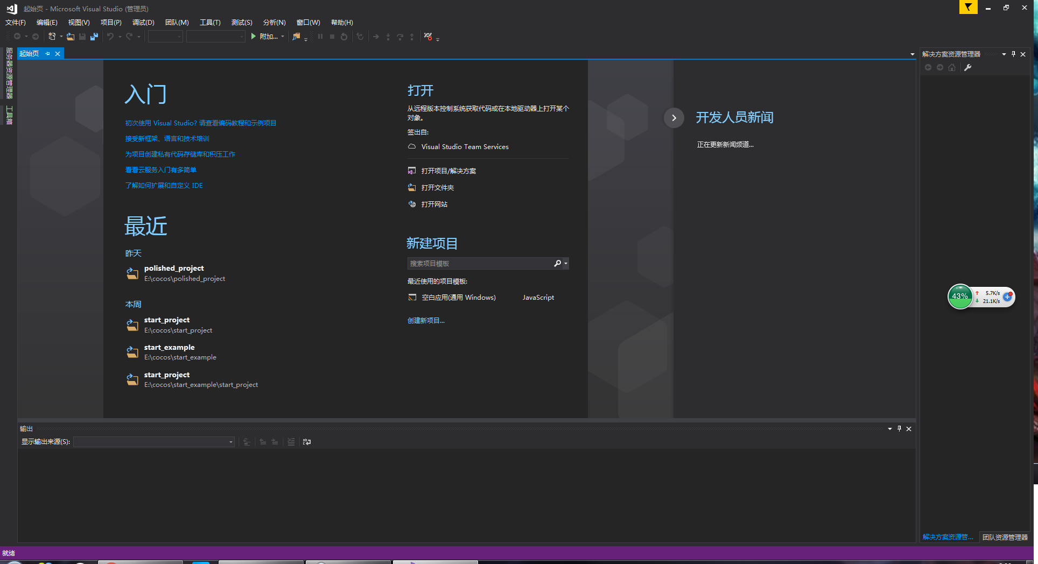Open the Undo history dropdown arrow
1038x564 pixels.
[x=120, y=37]
